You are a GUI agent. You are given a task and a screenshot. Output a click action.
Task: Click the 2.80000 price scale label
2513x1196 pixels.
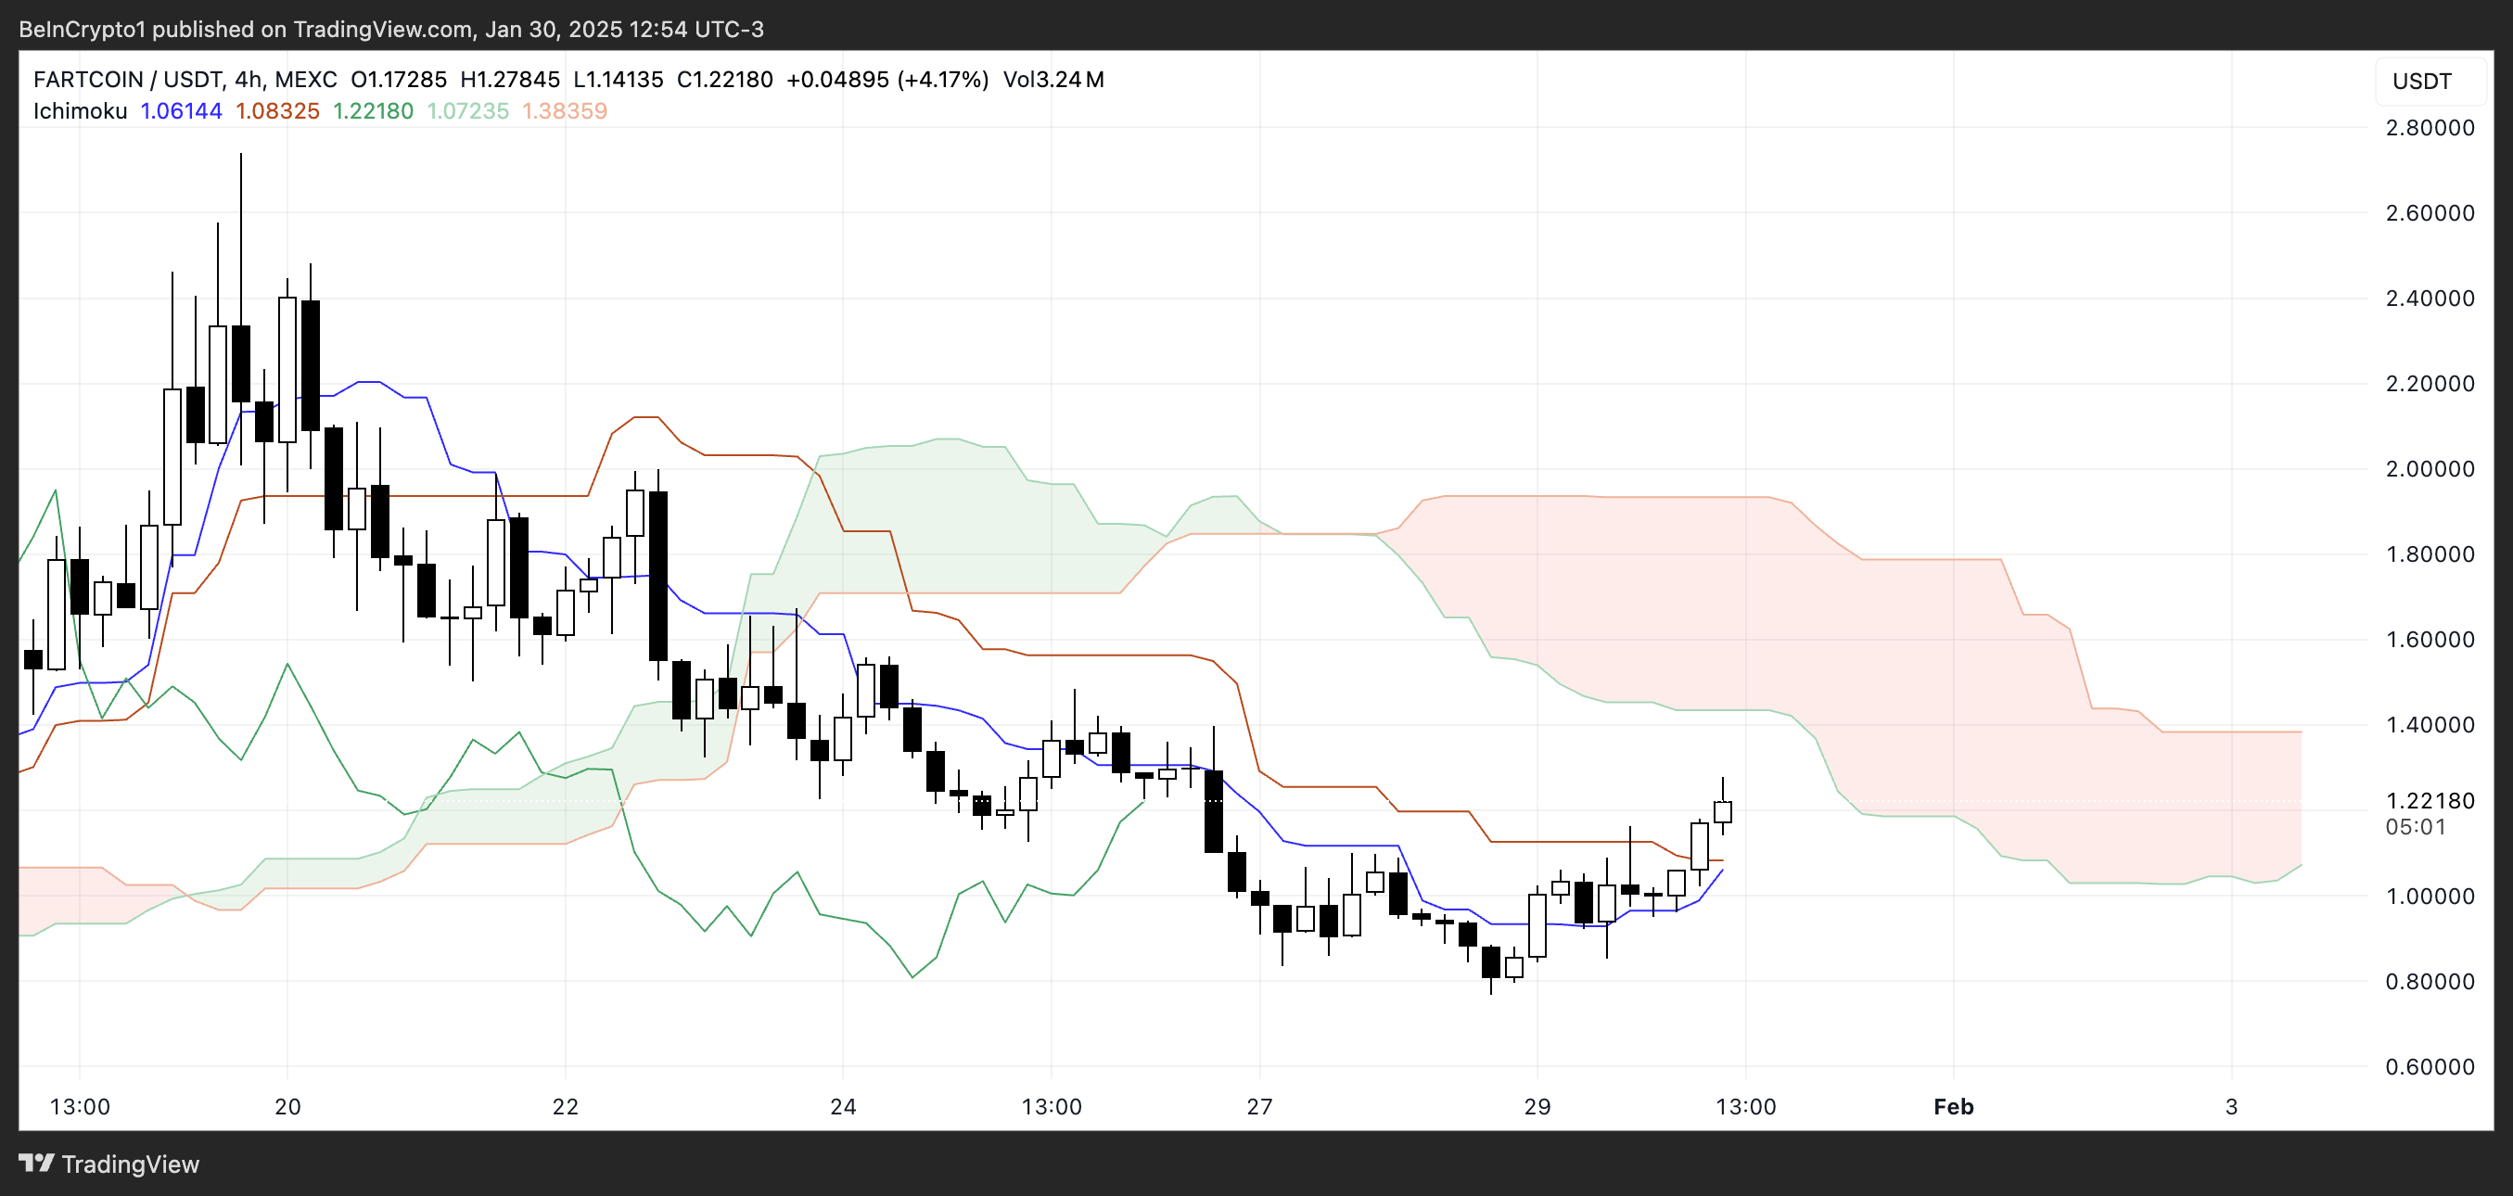(x=2430, y=128)
